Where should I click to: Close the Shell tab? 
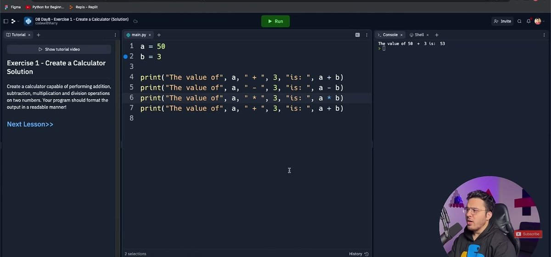coord(428,35)
